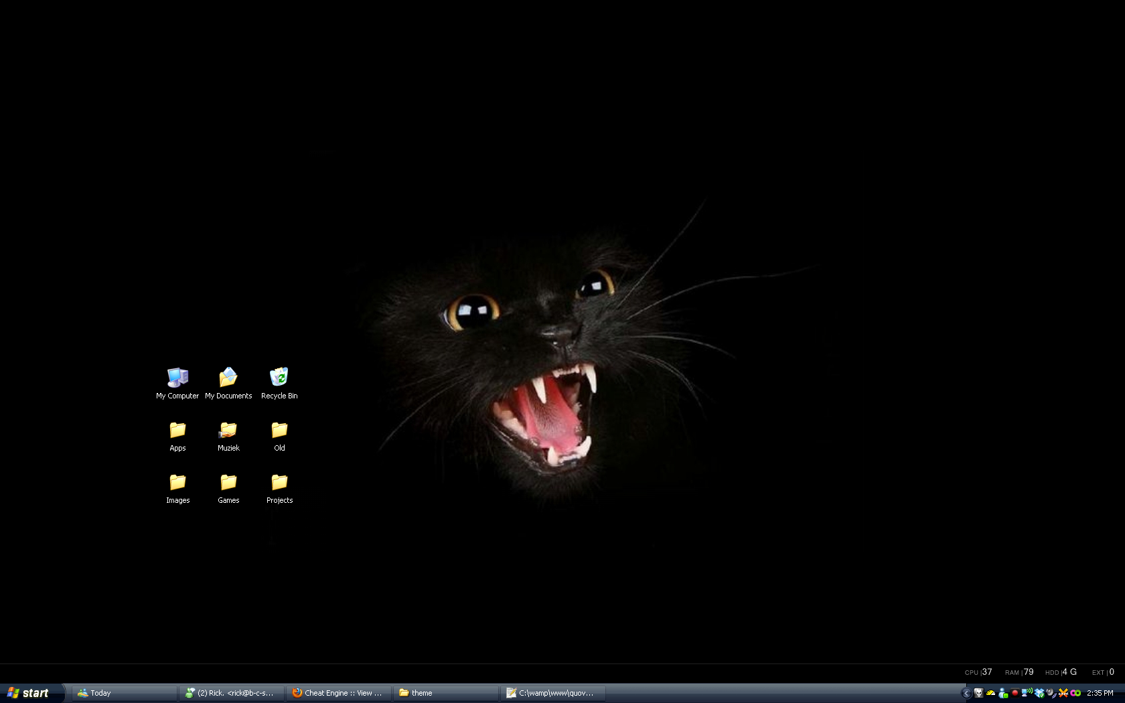Open the Start menu
Viewport: 1125px width, 703px height.
(x=32, y=693)
